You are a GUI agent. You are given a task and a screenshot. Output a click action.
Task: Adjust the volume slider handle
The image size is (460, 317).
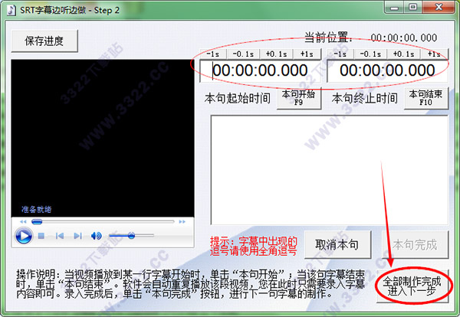coord(131,235)
